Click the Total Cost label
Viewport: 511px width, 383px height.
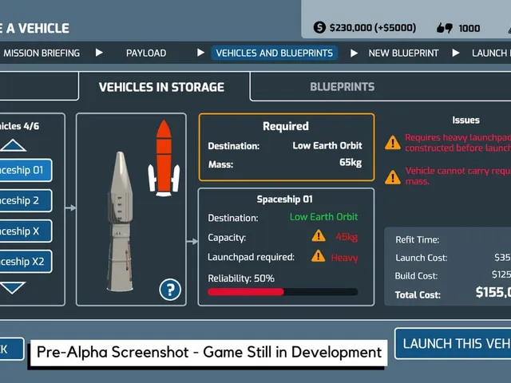pyautogui.click(x=418, y=295)
